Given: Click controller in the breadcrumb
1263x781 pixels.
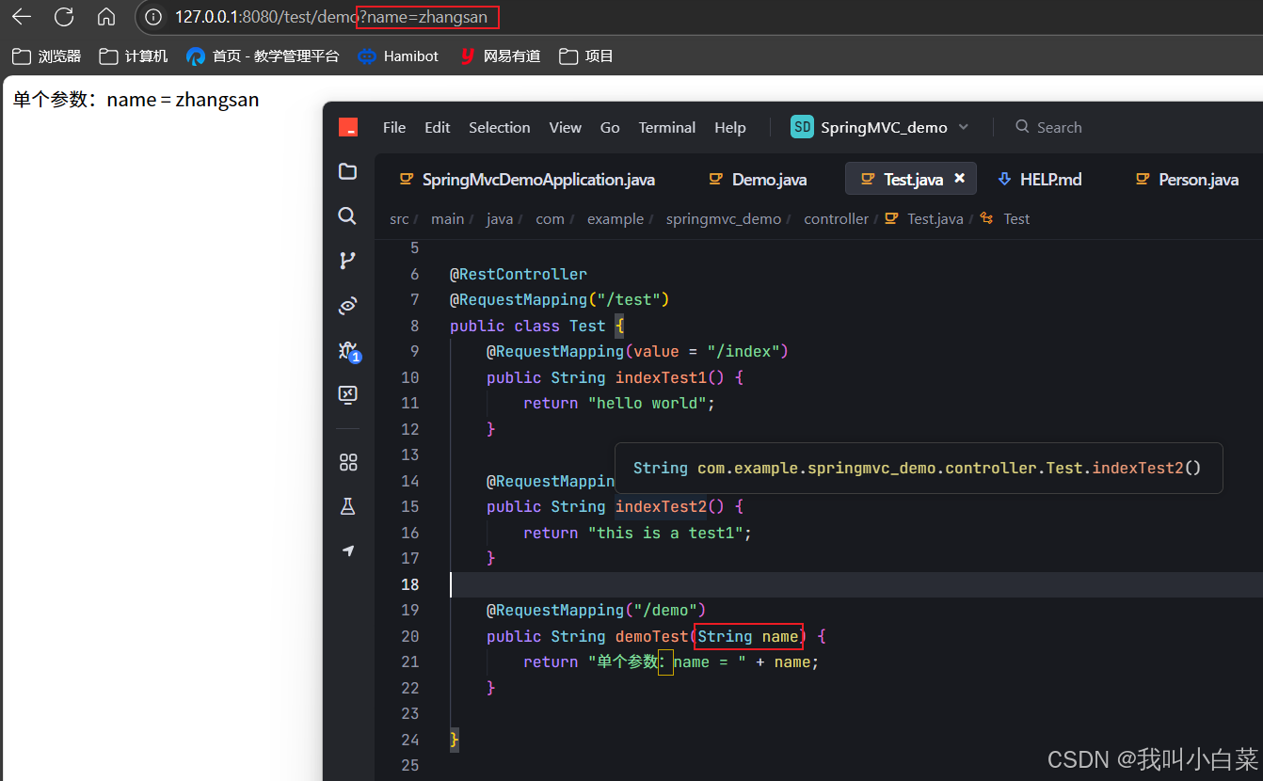Looking at the screenshot, I should 836,219.
